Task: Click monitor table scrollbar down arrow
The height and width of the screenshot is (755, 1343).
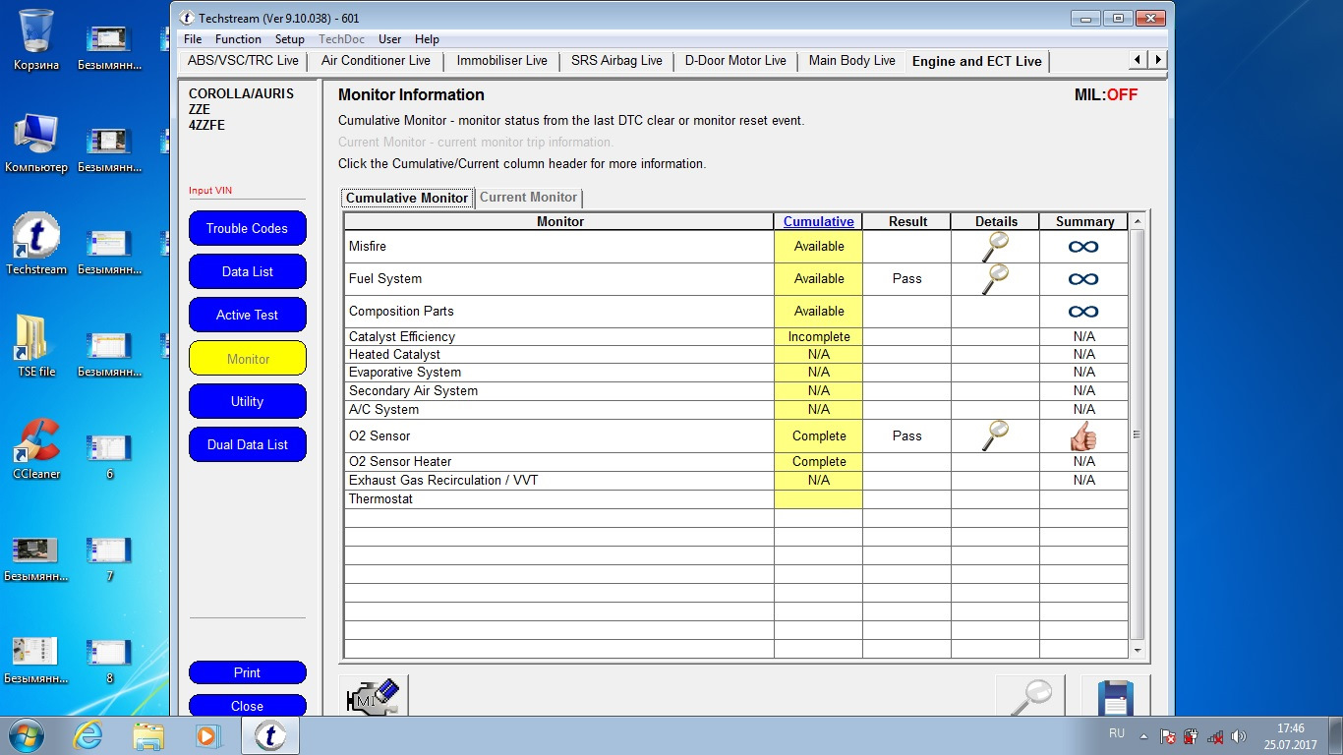Action: coord(1138,651)
